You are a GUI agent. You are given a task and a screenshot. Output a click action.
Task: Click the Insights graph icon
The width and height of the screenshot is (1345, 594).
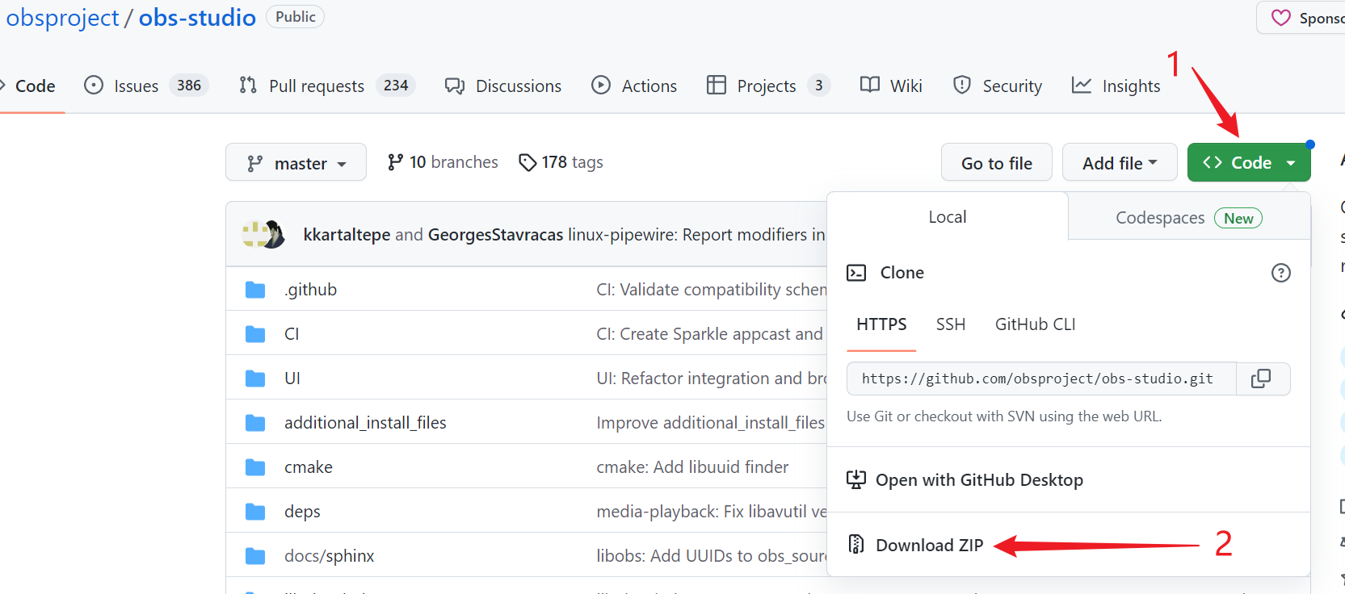point(1082,85)
